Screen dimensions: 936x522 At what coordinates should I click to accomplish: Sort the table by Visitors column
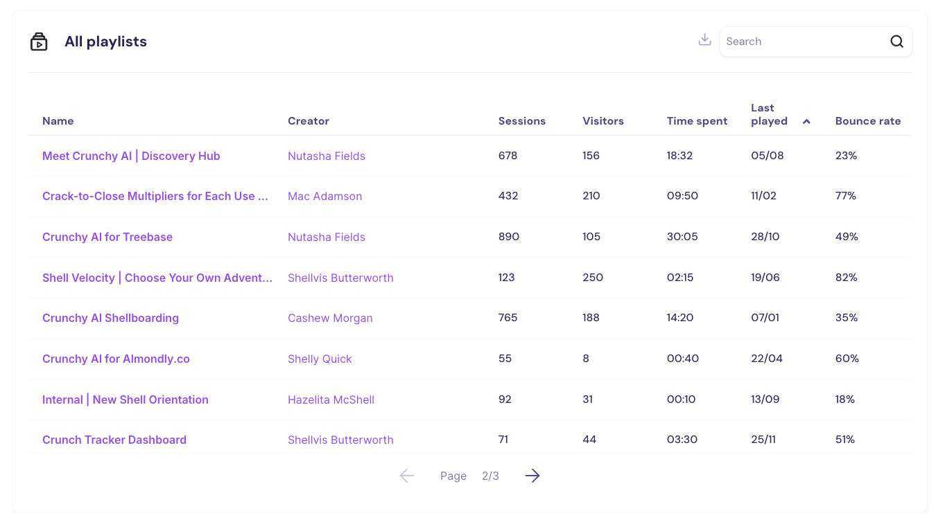(603, 120)
